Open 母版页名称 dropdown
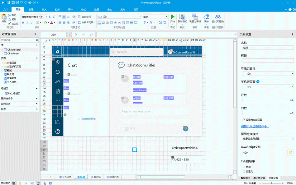296x185 pixels. pyautogui.click(x=268, y=74)
